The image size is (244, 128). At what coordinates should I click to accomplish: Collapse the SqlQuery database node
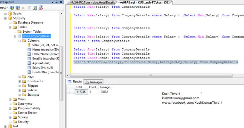click(x=5, y=18)
